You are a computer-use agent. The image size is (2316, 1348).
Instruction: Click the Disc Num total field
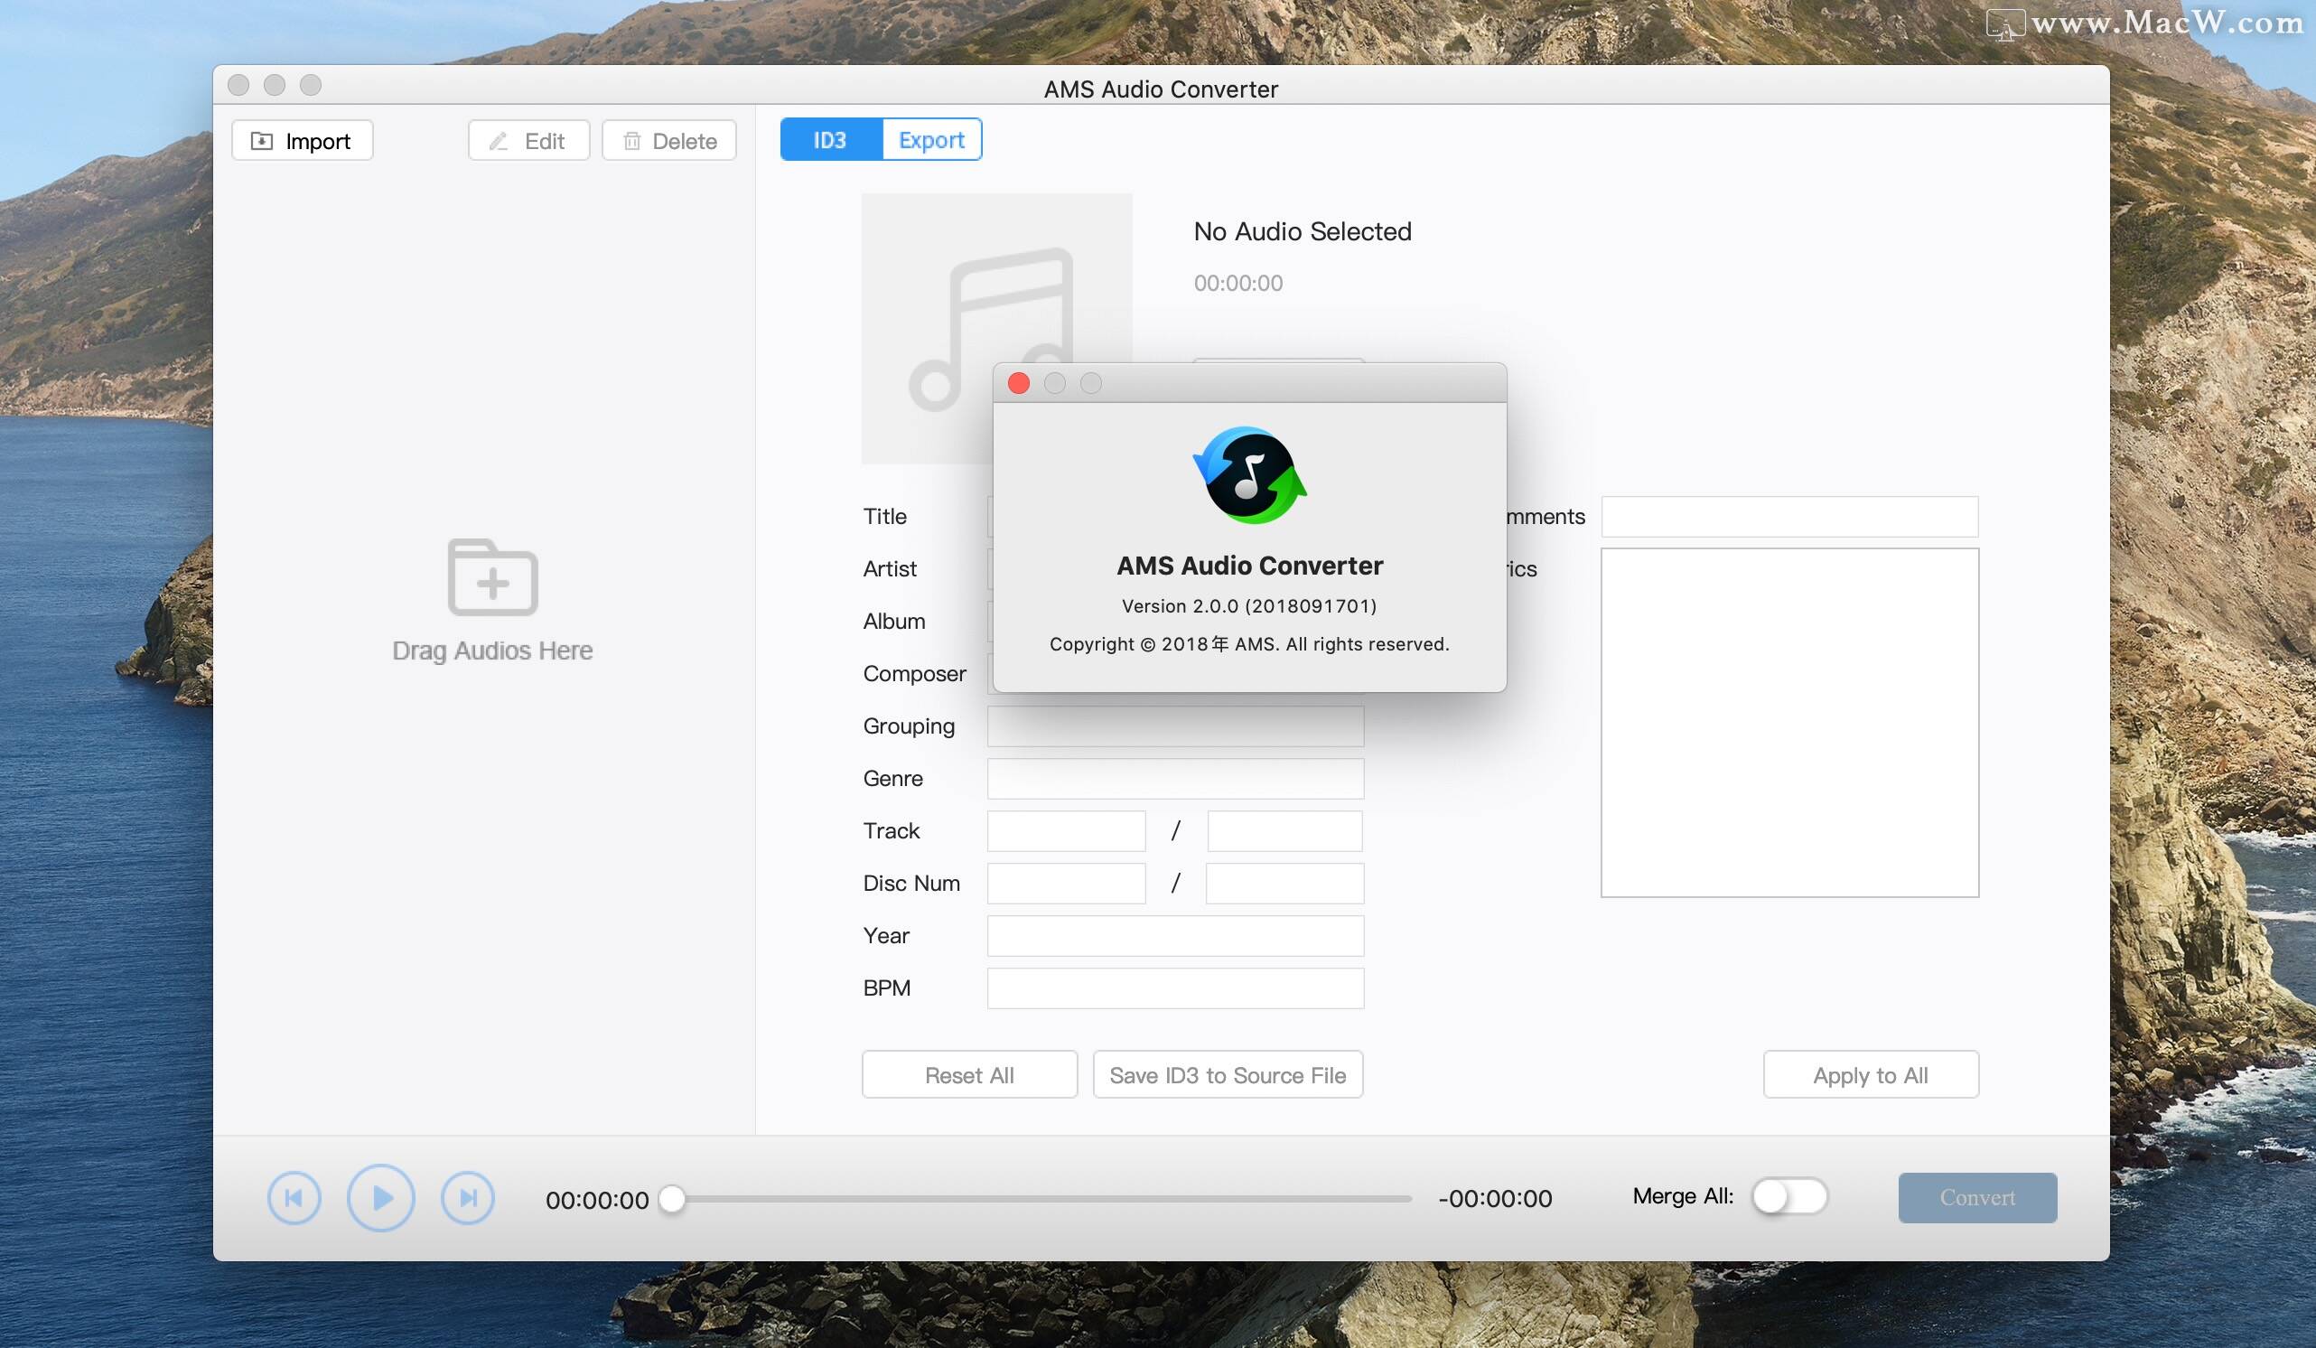tap(1284, 883)
